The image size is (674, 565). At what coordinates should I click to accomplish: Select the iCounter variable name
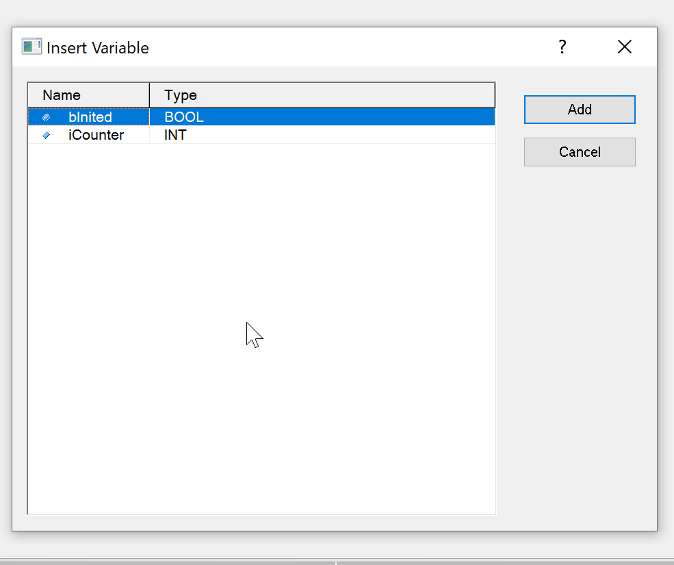tap(96, 135)
